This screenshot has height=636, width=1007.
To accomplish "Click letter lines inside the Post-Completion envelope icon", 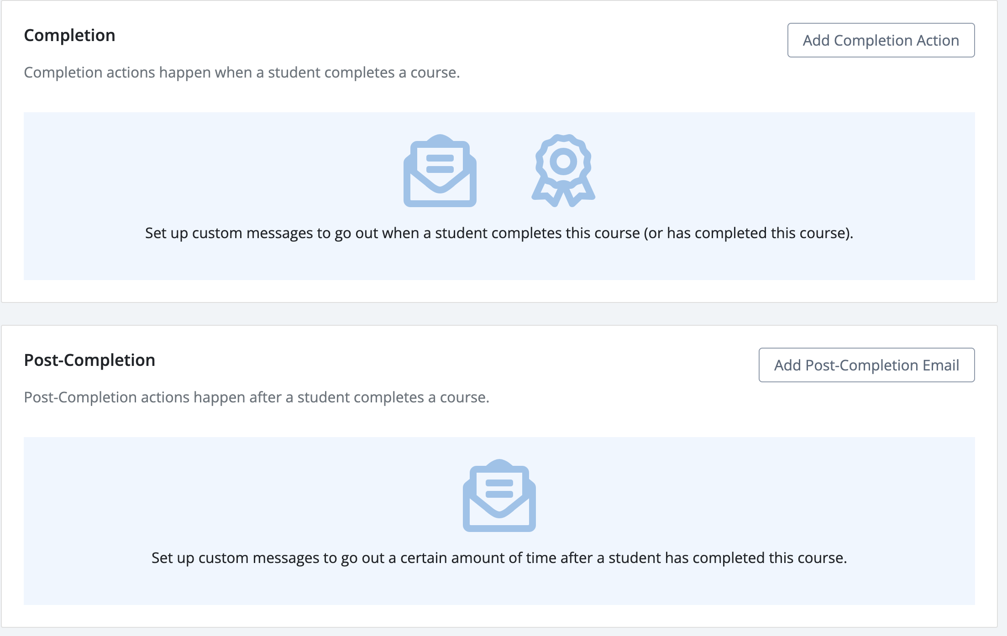I will [499, 489].
